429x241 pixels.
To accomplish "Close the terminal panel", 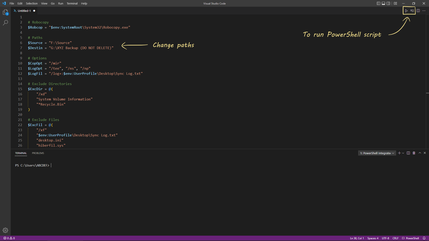I will 425,153.
